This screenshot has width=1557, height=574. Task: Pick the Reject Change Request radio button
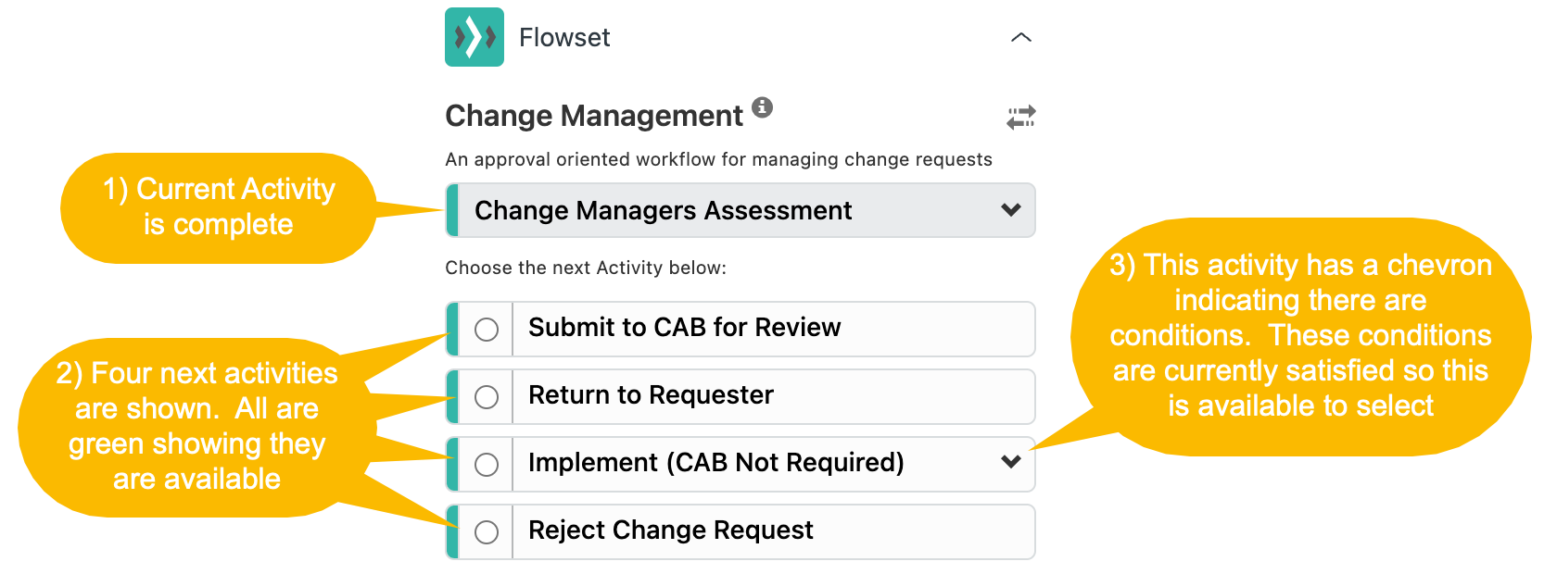[487, 531]
